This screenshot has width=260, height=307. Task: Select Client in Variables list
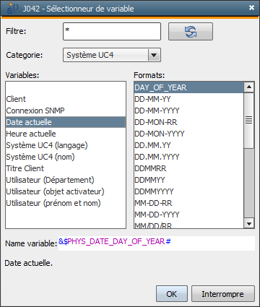pos(66,99)
